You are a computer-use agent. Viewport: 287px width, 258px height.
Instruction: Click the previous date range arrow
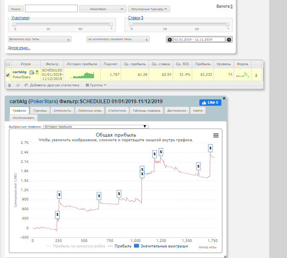click(x=170, y=40)
